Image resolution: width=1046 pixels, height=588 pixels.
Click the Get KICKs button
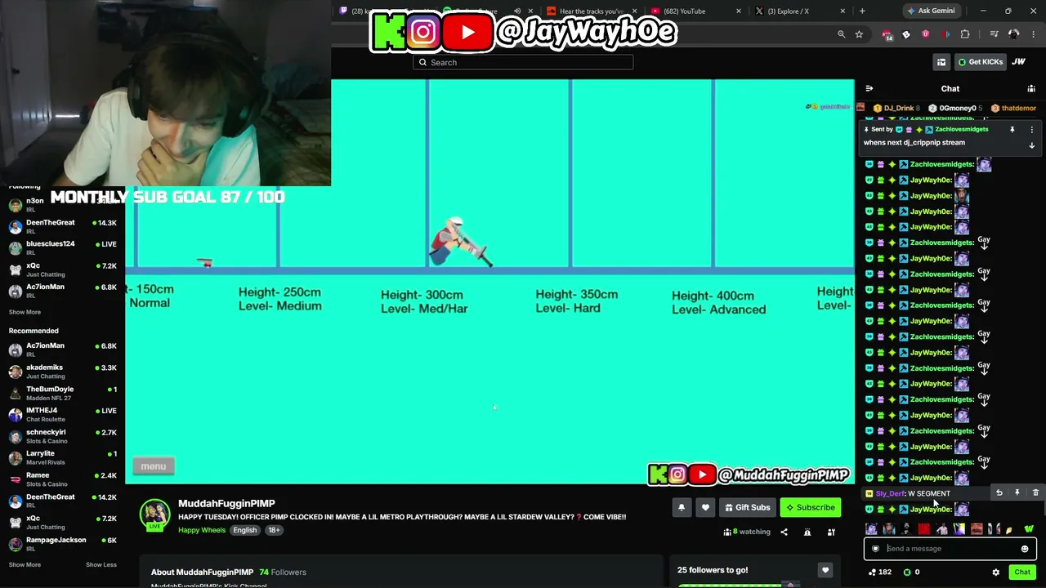[x=979, y=62]
